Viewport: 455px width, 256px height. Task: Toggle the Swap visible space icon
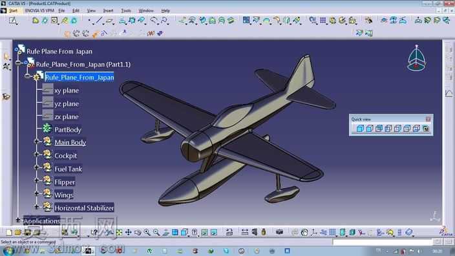point(214,232)
